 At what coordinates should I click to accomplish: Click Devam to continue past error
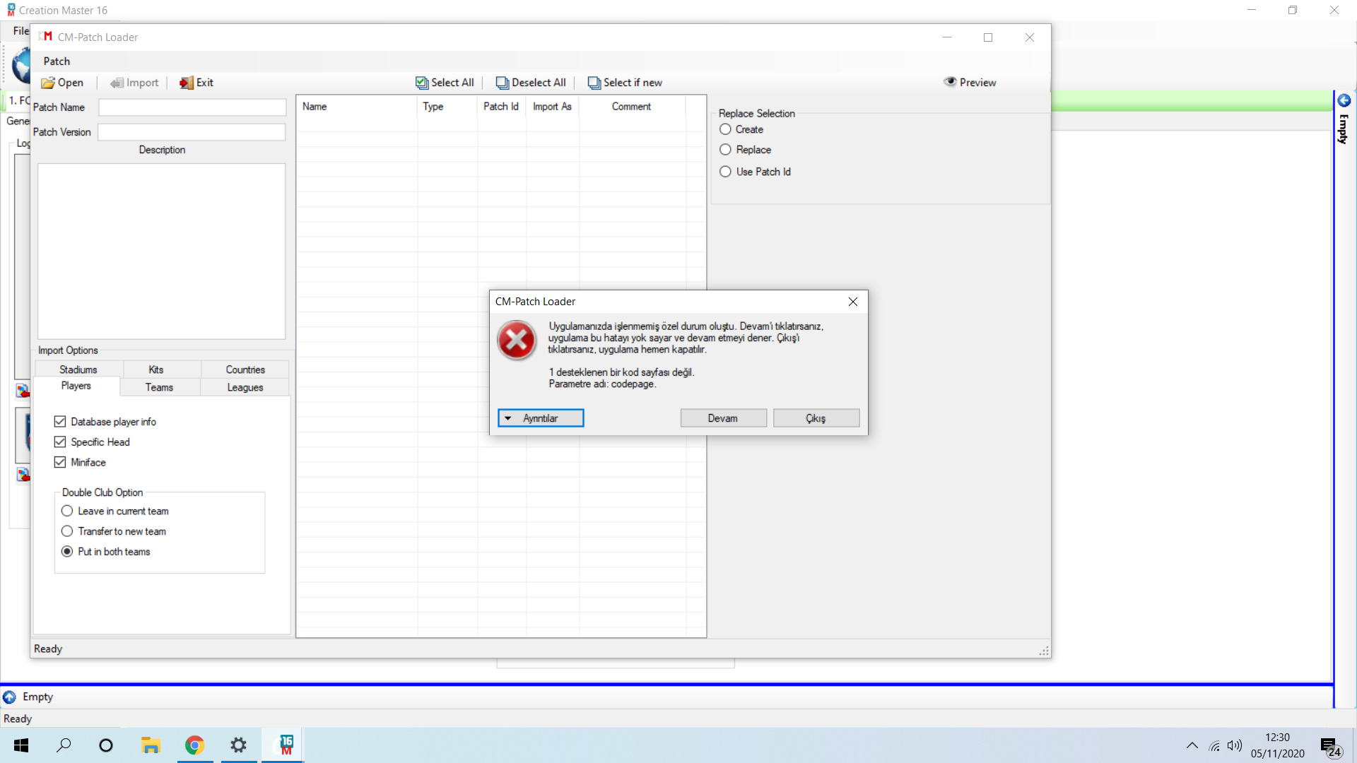click(723, 418)
